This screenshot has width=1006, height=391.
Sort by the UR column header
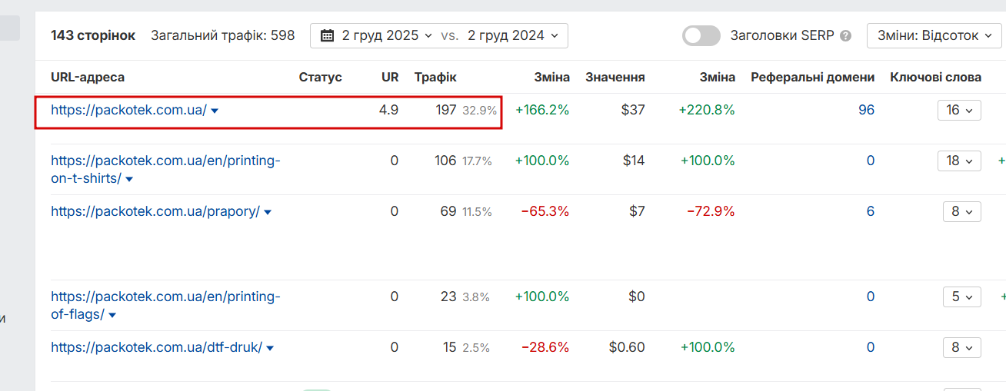(x=390, y=77)
